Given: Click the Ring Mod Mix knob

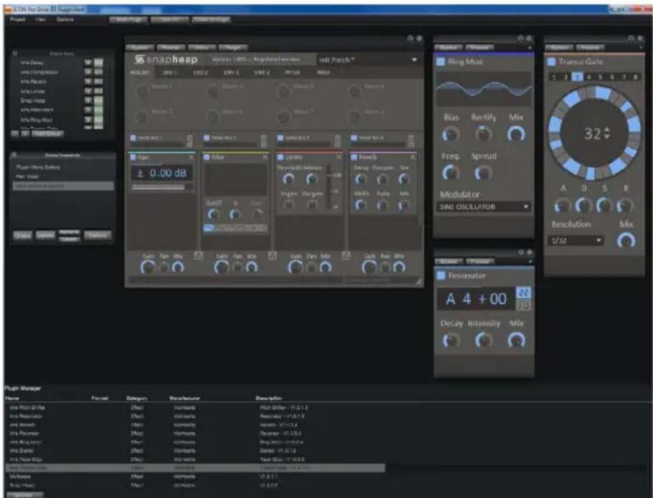Looking at the screenshot, I should click(517, 134).
